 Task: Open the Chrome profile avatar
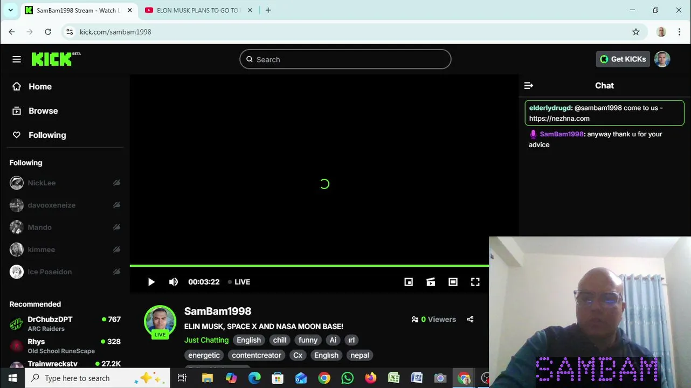coord(661,32)
